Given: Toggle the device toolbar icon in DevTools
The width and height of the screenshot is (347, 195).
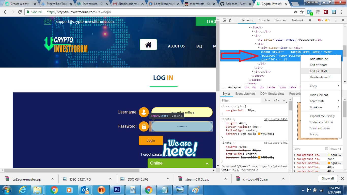Looking at the screenshot, I should (x=231, y=20).
